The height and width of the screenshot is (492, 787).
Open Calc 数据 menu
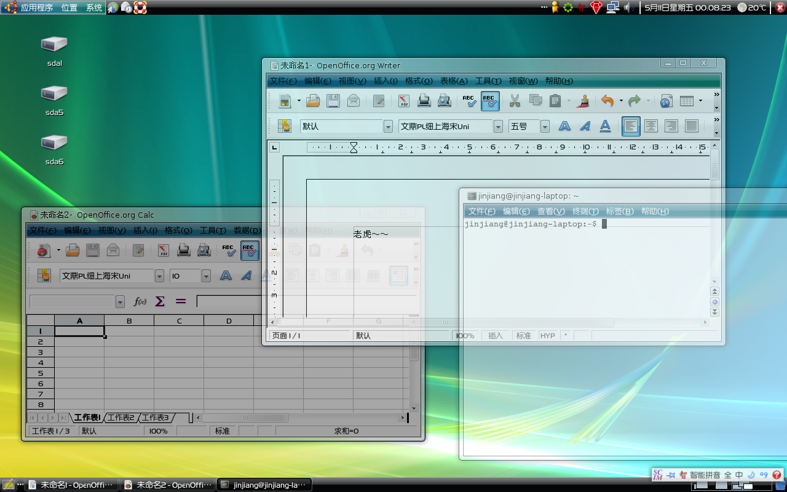point(247,231)
